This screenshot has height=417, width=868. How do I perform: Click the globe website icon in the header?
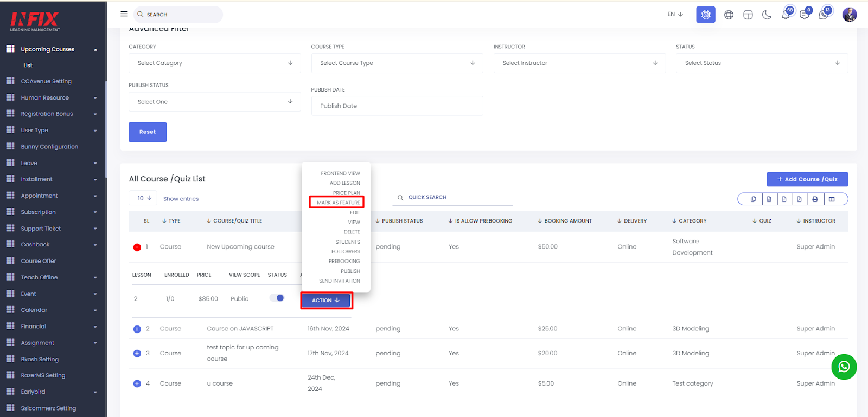(x=729, y=15)
